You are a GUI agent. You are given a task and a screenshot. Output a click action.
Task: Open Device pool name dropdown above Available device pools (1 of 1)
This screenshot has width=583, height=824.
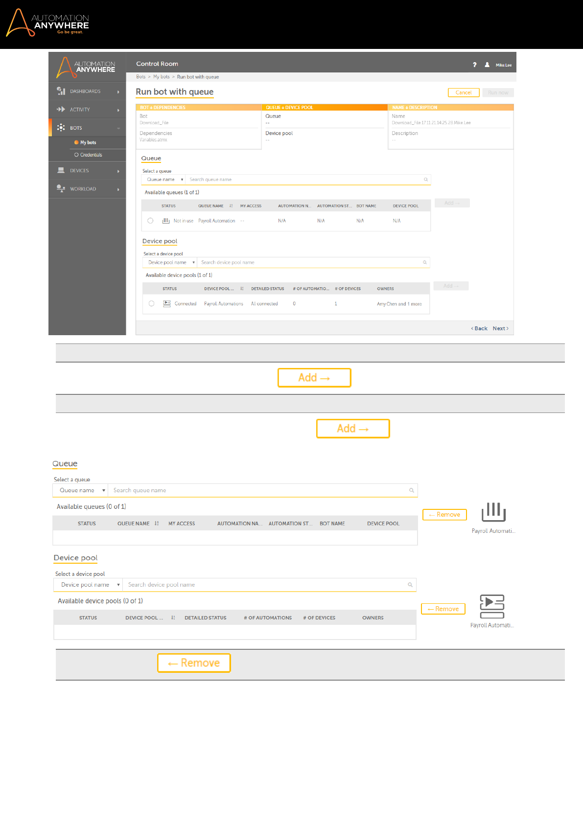tap(170, 262)
